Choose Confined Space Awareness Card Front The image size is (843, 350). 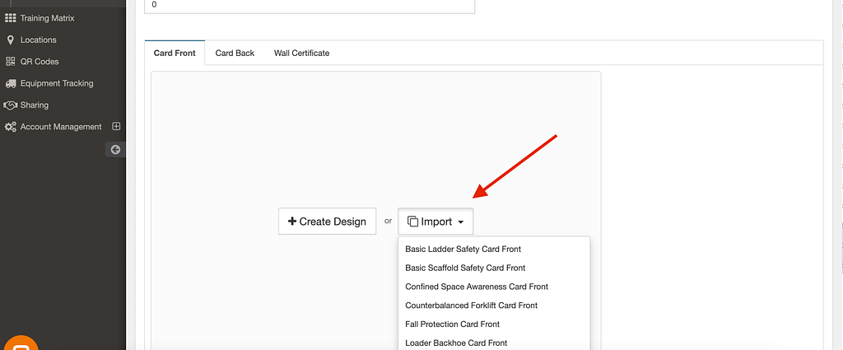point(477,287)
